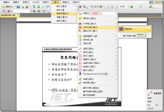The image size is (164, 112).
Task: Expand 基本工具(B) submenu
Action: coord(65,7)
